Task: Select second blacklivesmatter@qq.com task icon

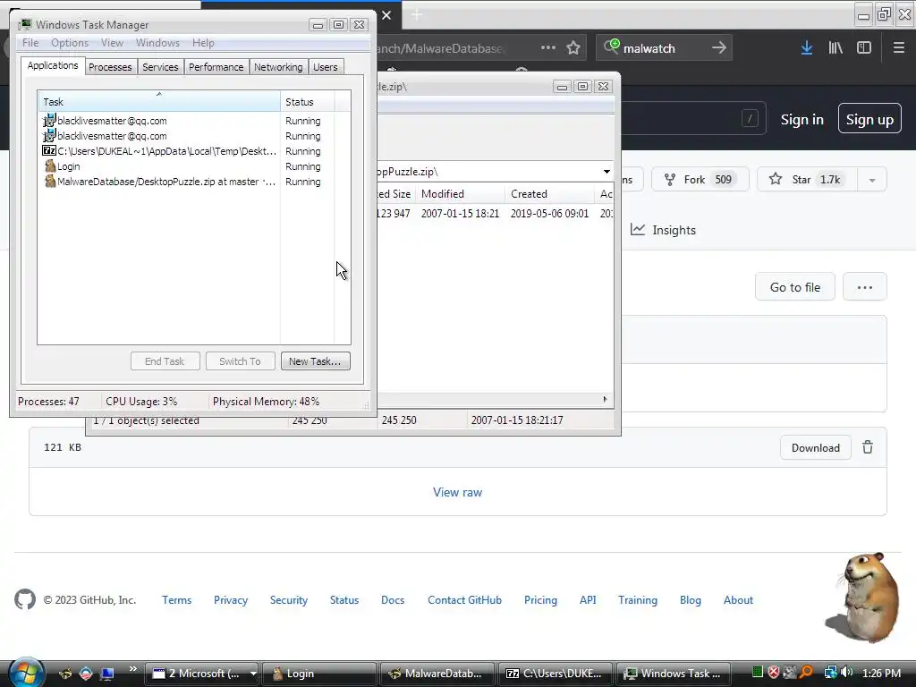Action: 50,136
